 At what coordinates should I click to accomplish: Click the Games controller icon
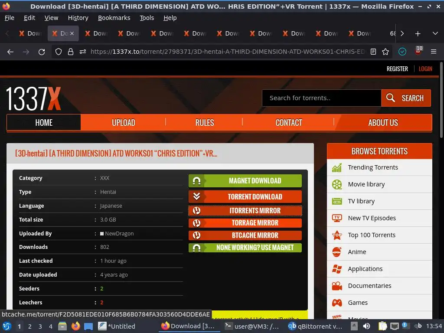337,303
